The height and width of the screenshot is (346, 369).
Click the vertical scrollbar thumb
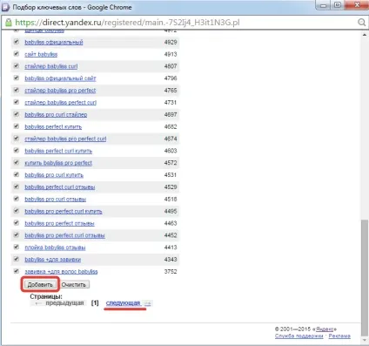pyautogui.click(x=365, y=277)
